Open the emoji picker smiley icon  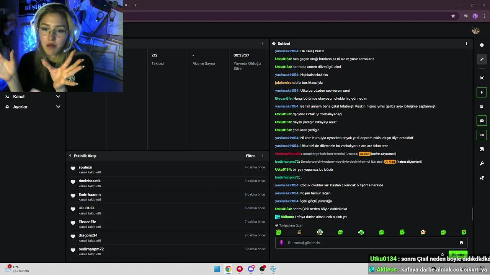tap(461, 243)
